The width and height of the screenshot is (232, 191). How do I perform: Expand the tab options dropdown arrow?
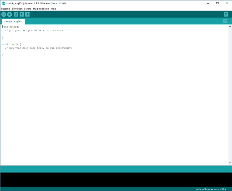coord(225,21)
